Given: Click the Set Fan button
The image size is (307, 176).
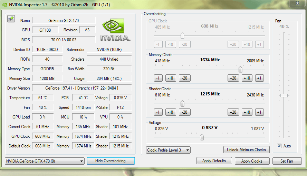Looking at the screenshot, I should pos(287,161).
